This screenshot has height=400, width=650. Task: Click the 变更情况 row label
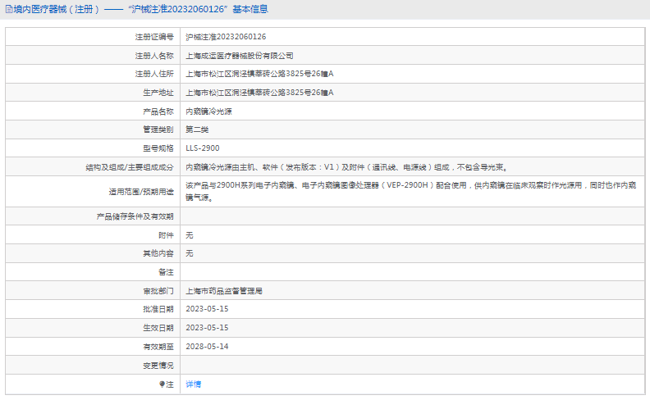click(158, 366)
